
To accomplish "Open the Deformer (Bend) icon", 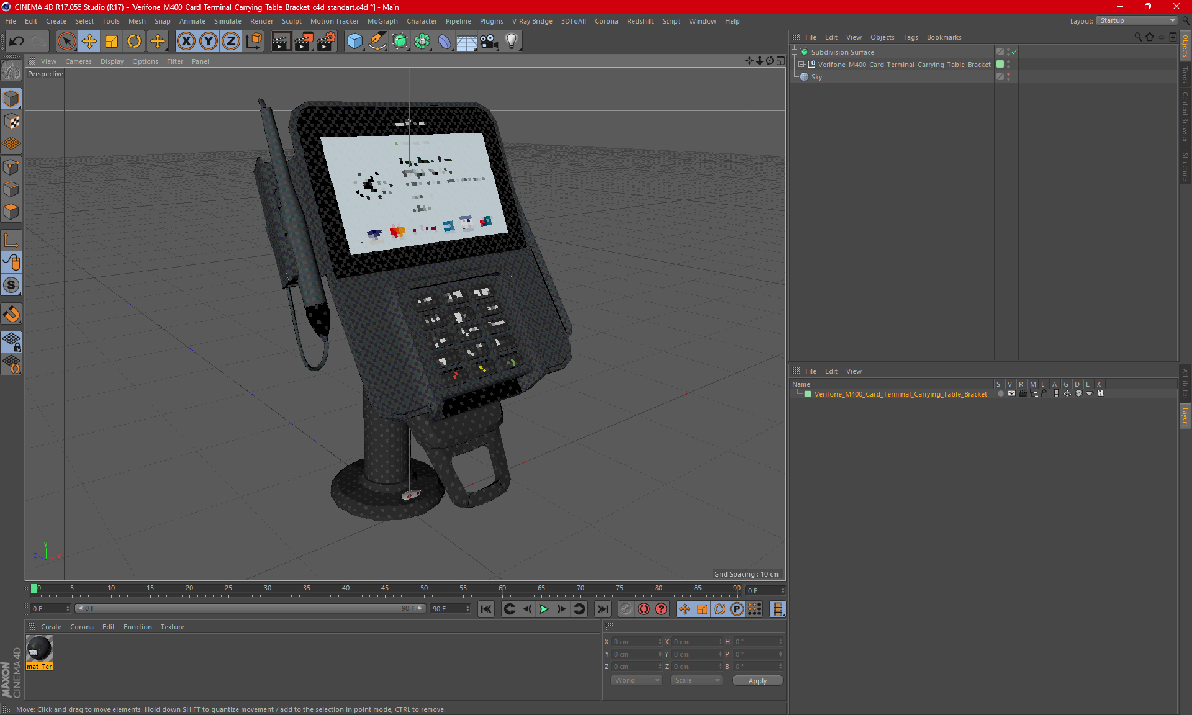I will pos(445,42).
